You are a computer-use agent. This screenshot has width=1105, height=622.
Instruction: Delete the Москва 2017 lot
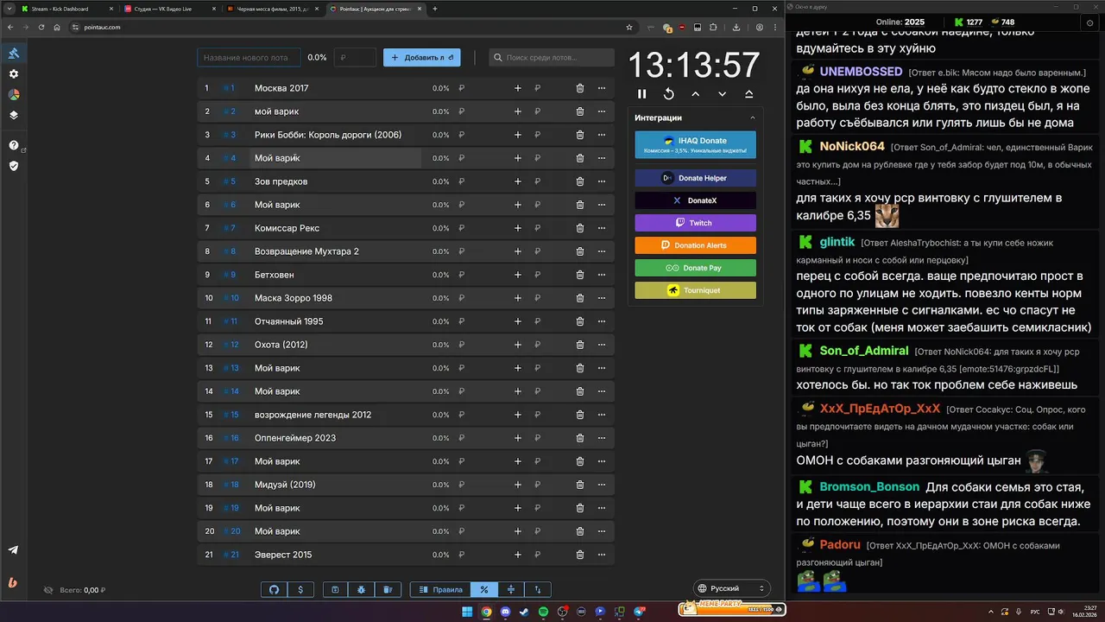(x=580, y=88)
